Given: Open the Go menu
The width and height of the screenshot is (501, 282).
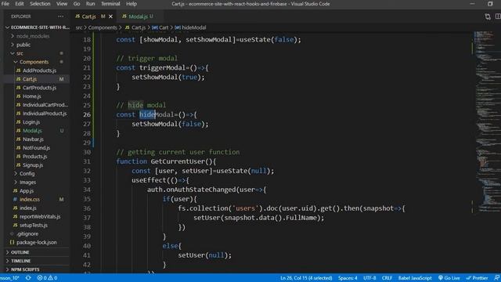Looking at the screenshot, I should pos(77,4).
